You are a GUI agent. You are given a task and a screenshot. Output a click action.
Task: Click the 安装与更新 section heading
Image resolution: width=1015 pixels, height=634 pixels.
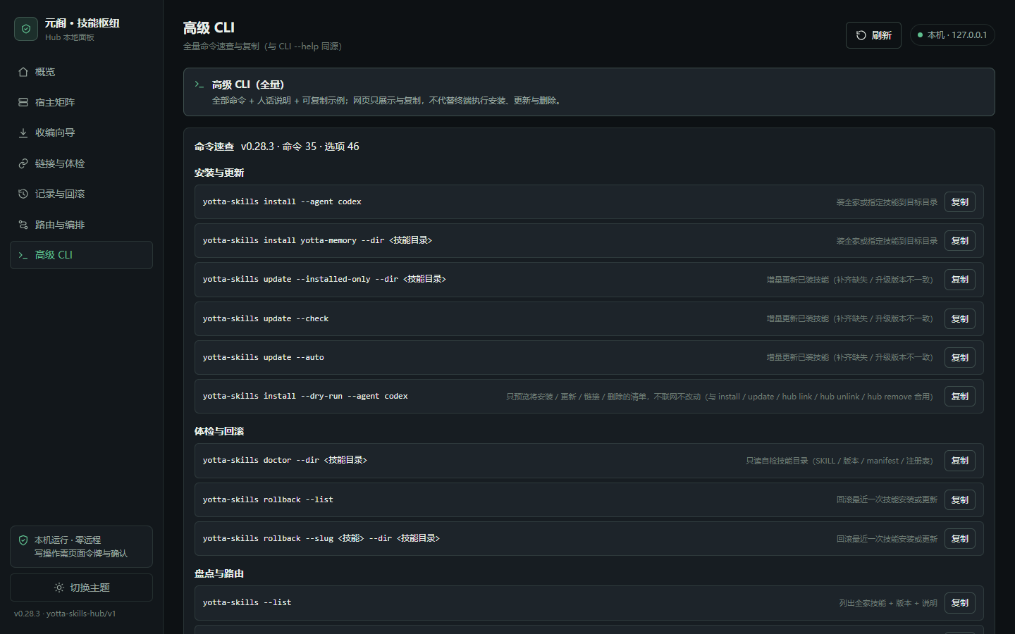point(219,173)
